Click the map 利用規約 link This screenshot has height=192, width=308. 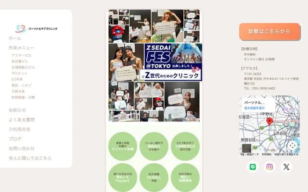tap(266, 155)
